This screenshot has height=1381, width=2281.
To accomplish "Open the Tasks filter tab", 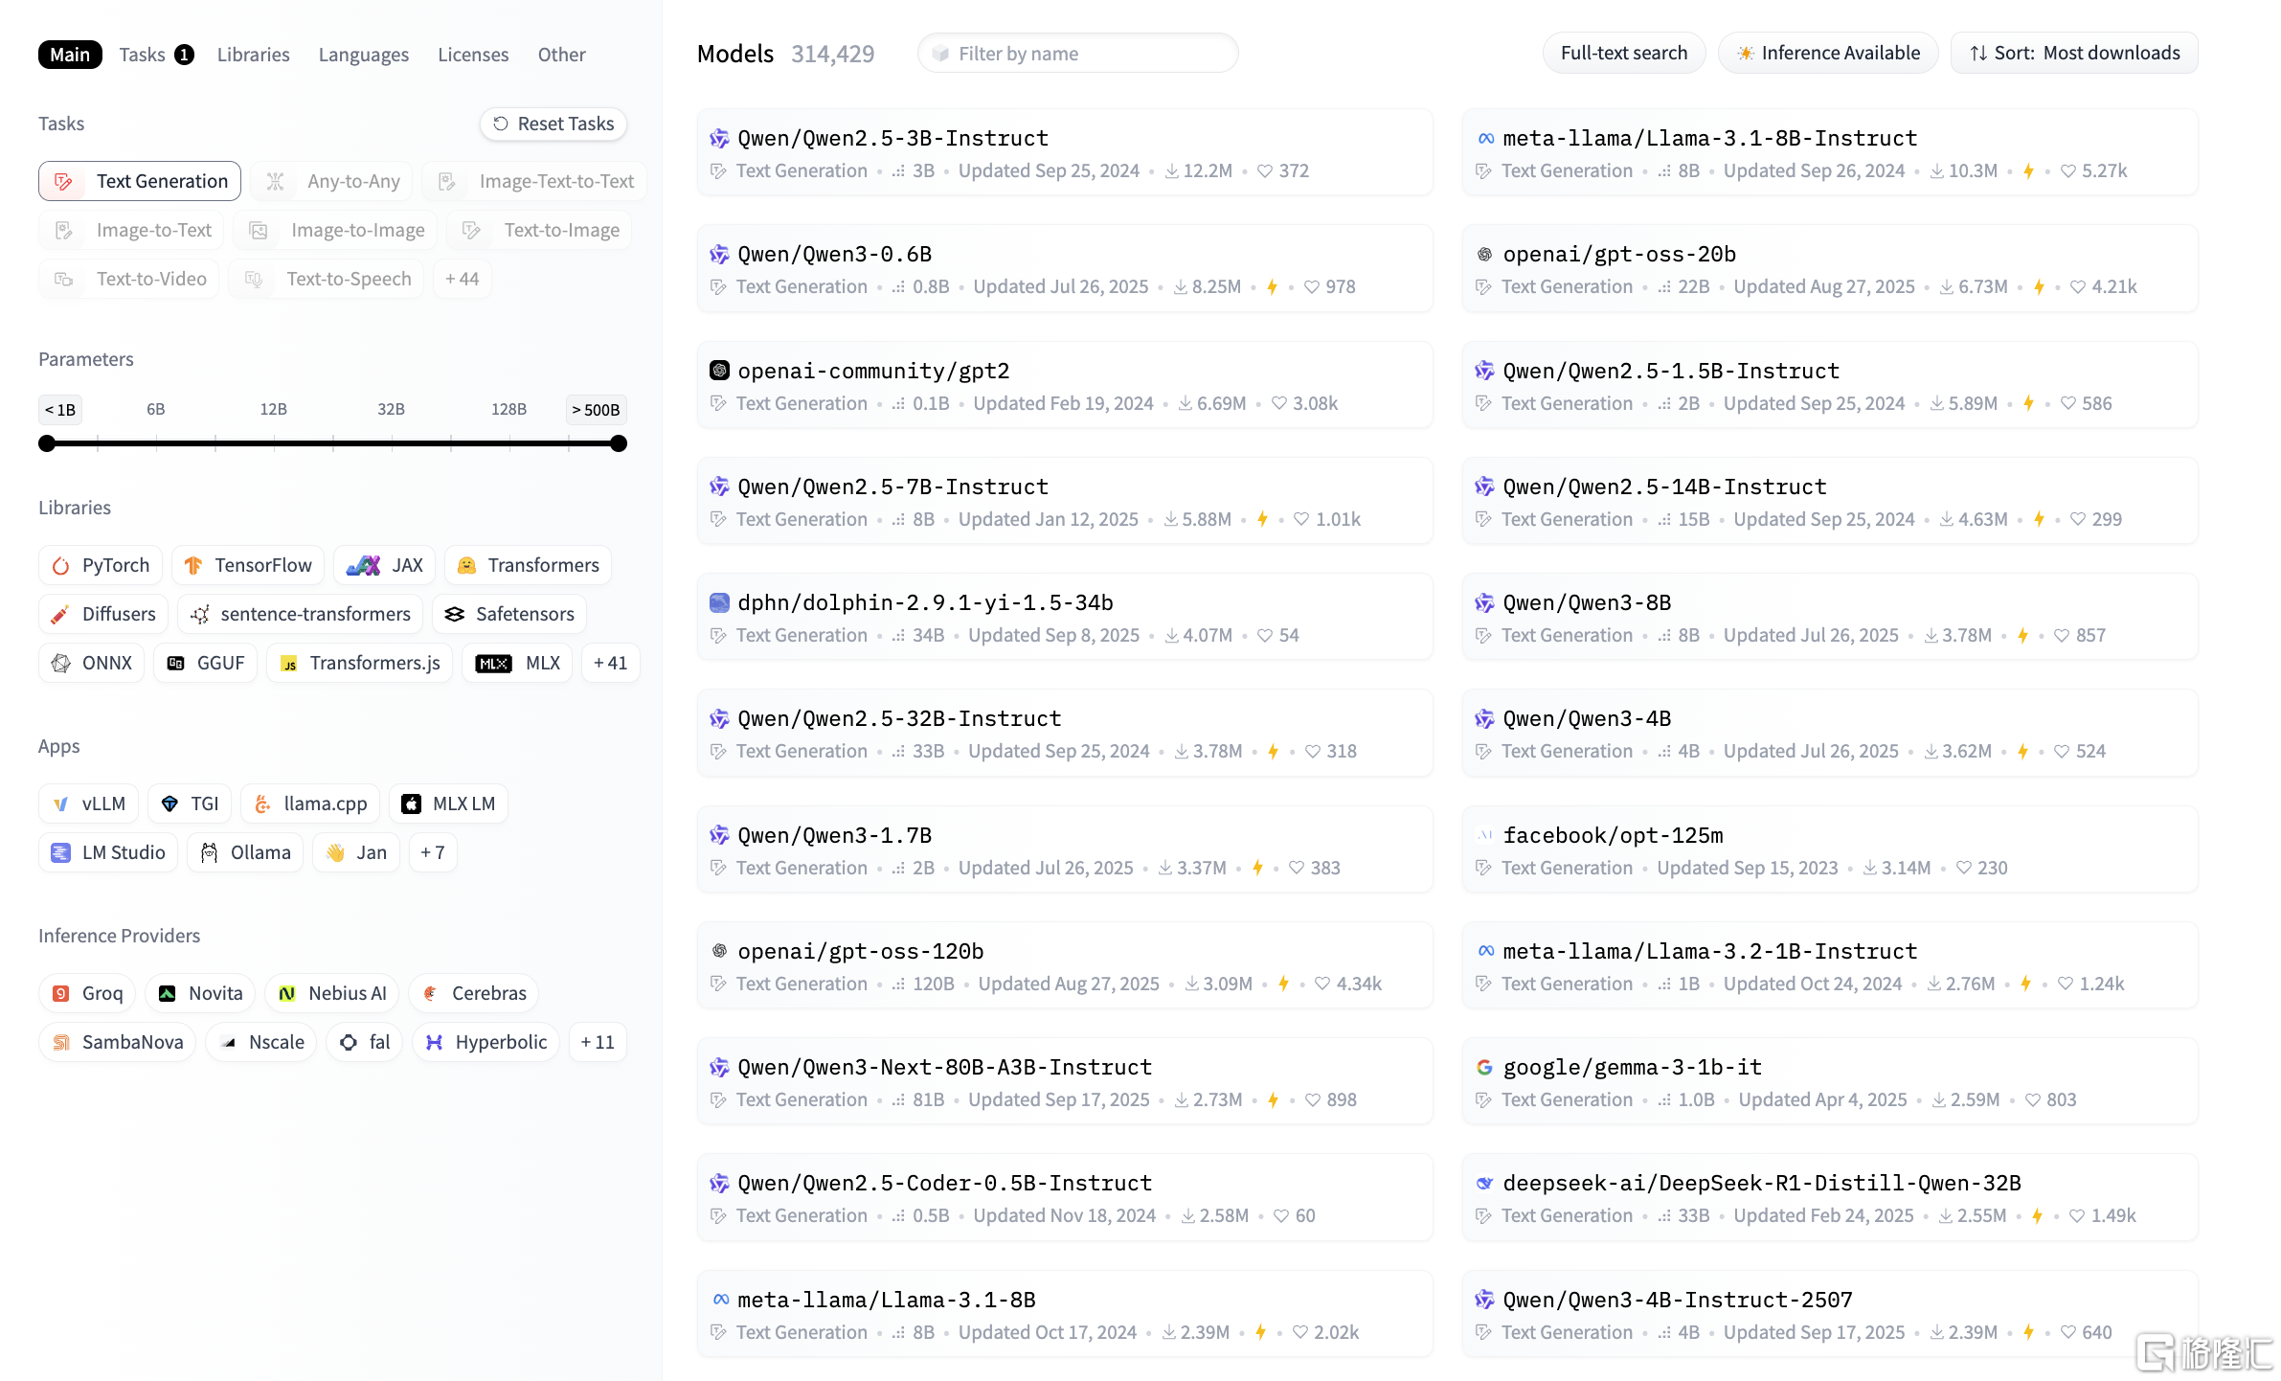I will point(156,55).
